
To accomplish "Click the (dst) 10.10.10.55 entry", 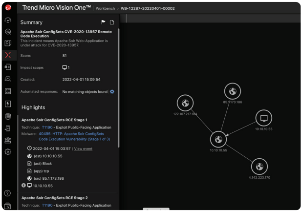I will 48,156.
